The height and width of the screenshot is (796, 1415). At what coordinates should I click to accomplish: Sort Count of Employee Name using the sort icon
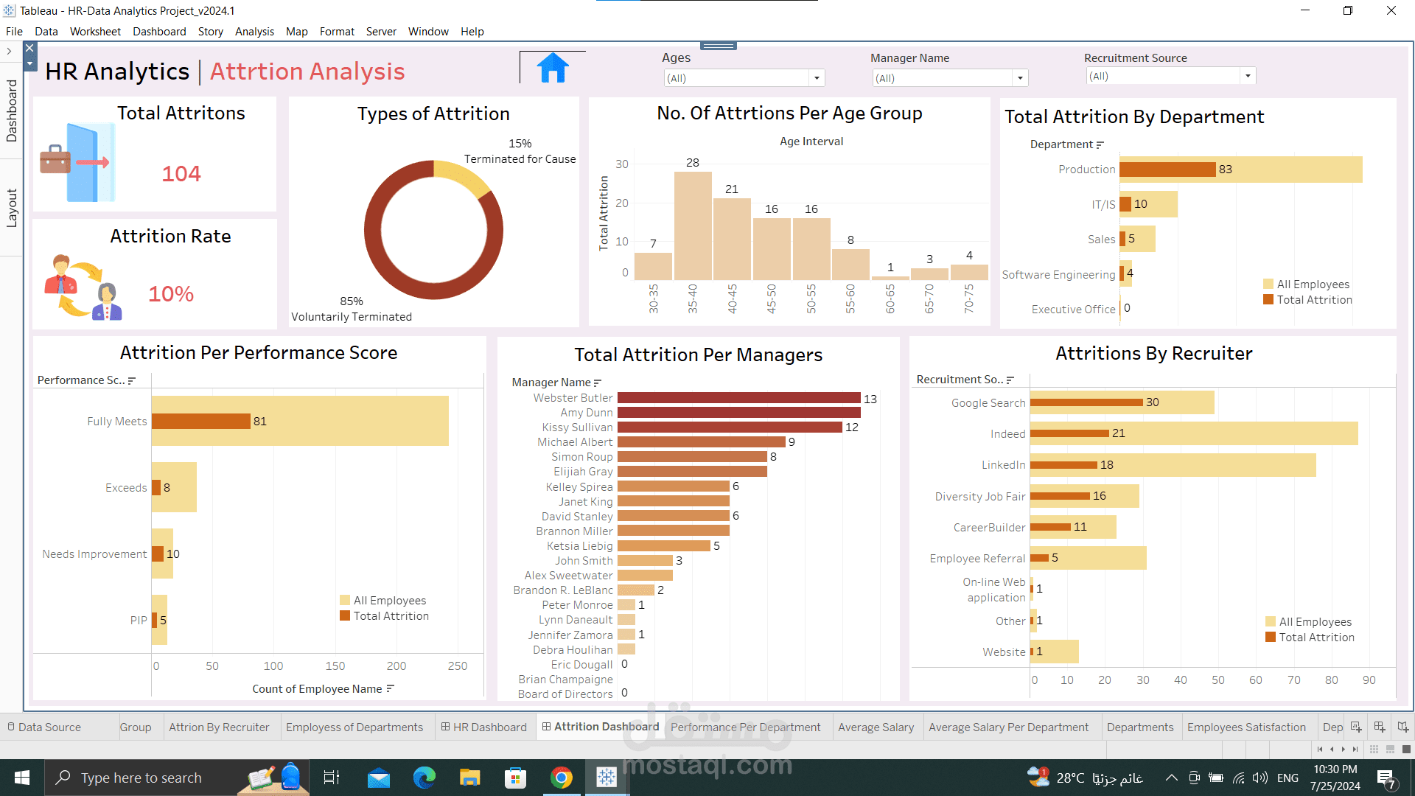389,689
